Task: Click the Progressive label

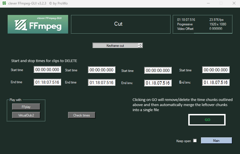Action: click(185, 24)
